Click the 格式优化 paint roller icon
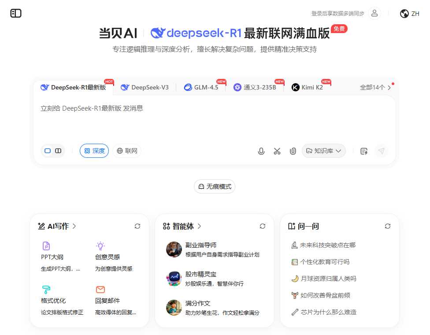Image resolution: width=430 pixels, height=335 pixels. tap(46, 290)
